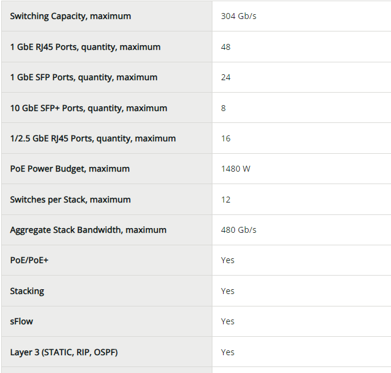
Task: Click the 10 GbE SFP+ Ports label
Action: [x=88, y=108]
